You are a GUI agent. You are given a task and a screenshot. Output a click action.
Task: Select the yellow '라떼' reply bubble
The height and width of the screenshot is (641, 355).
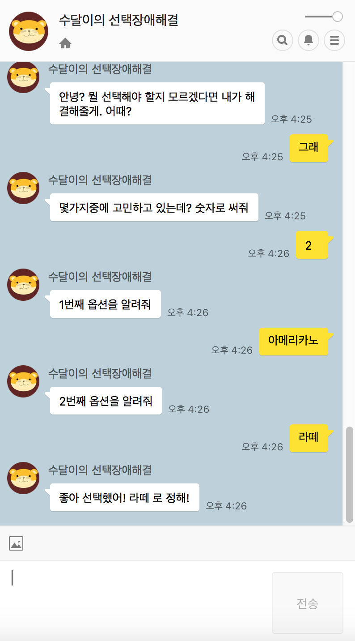309,438
